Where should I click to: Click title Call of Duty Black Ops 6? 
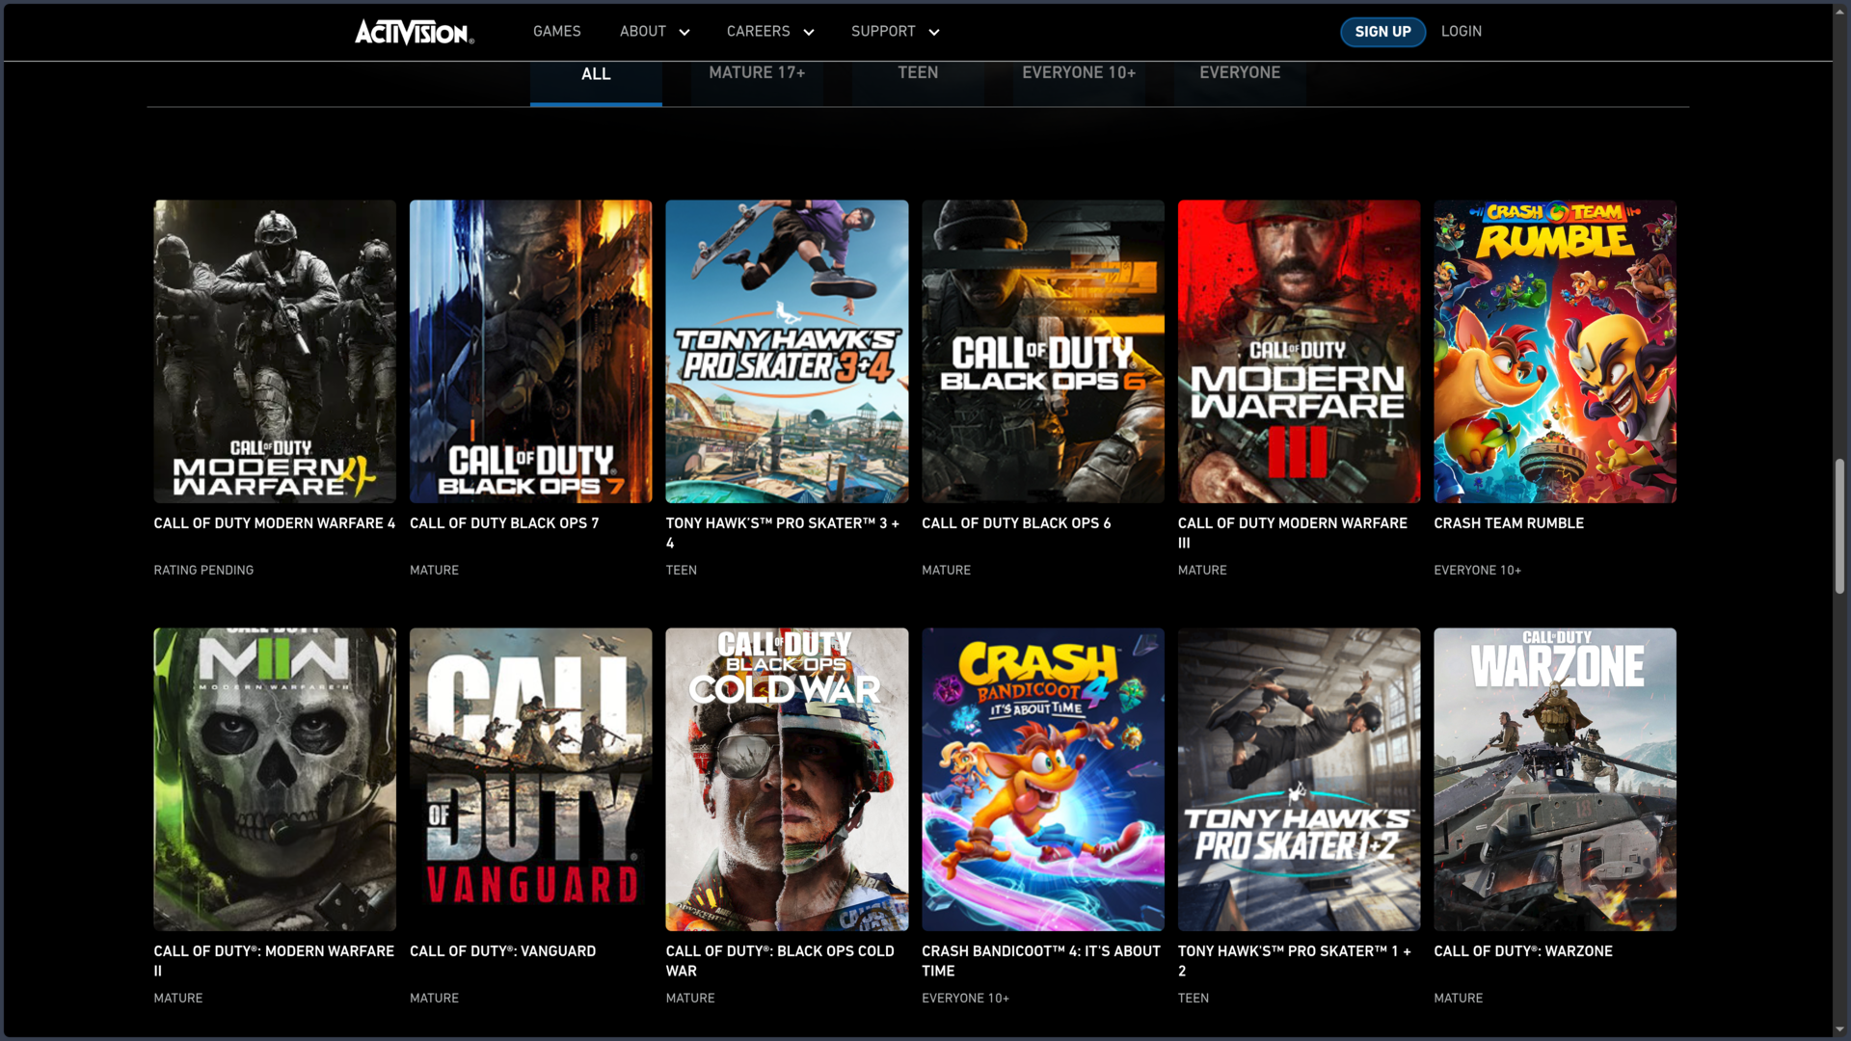coord(1016,523)
